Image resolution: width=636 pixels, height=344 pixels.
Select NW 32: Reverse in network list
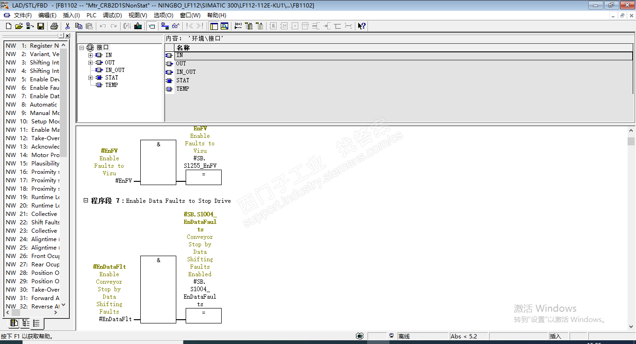32,307
